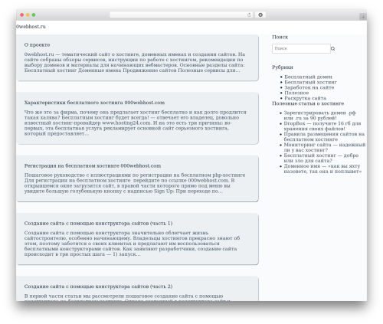383x324 pixels.
Task: Open DropBox — получите 16 гб link
Action: [x=322, y=126]
